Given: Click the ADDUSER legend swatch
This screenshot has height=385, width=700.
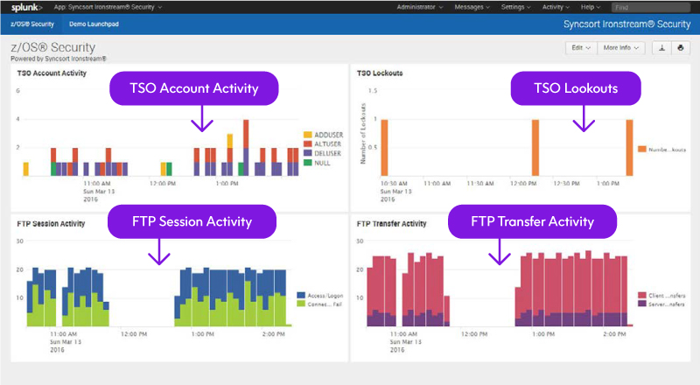Looking at the screenshot, I should click(308, 135).
